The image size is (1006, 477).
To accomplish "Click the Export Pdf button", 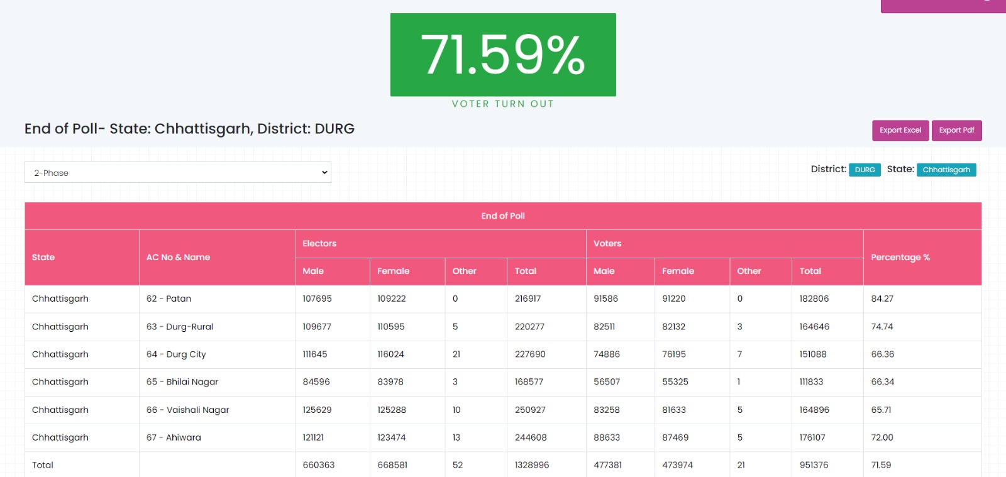I will click(956, 130).
